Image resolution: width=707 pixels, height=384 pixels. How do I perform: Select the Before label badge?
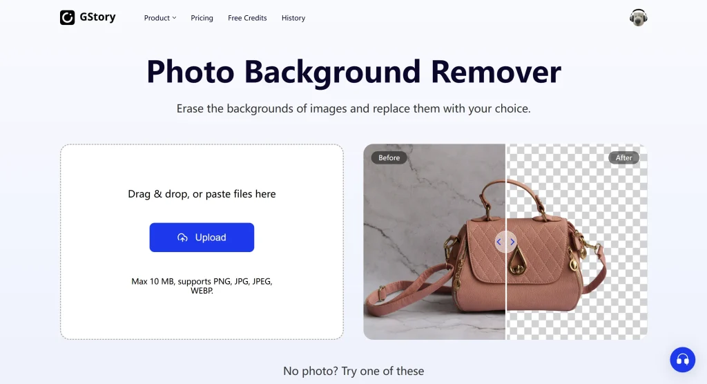tap(389, 157)
